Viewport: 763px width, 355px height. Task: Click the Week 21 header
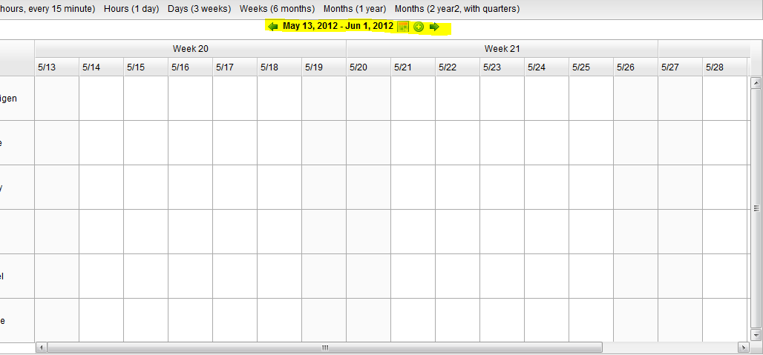tap(502, 49)
